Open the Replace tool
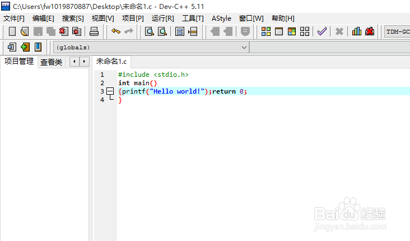Image resolution: width=410 pixels, height=241 pixels. point(162,31)
